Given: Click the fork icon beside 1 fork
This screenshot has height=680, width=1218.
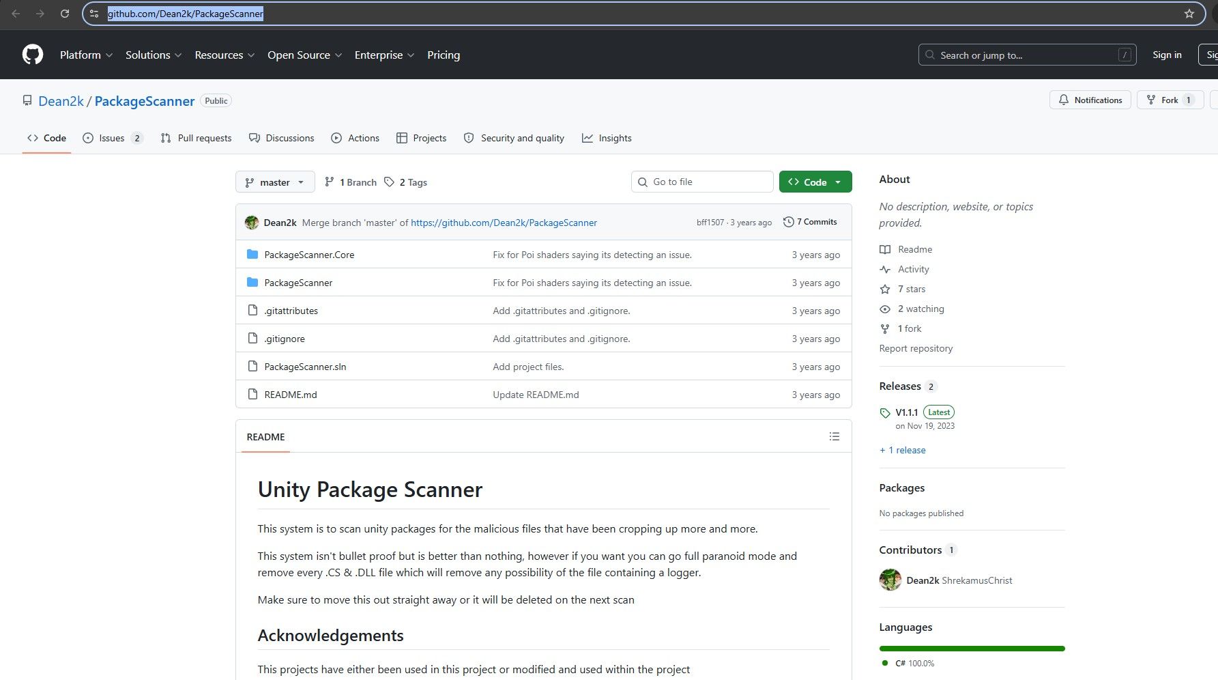Looking at the screenshot, I should [x=885, y=329].
